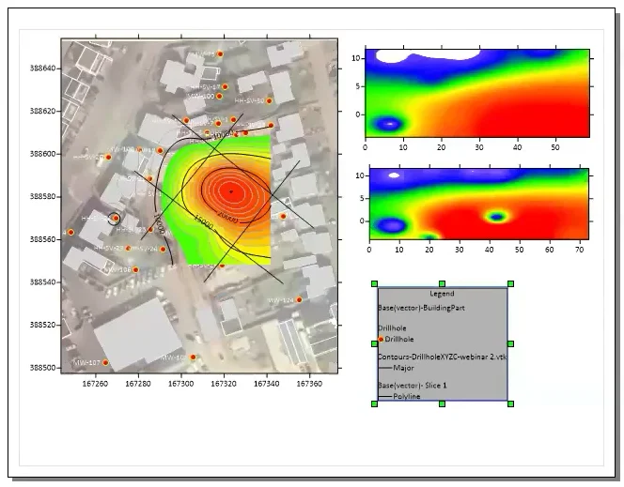The height and width of the screenshot is (487, 624).
Task: Select the MW-100 drillhole marker
Action: [219, 96]
